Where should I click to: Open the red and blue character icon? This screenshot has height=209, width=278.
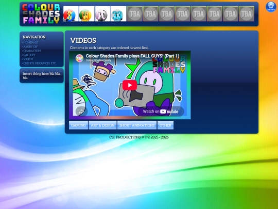71,14
